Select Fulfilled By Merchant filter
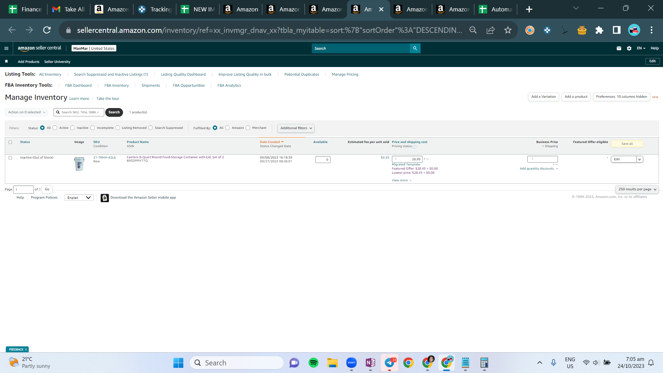The height and width of the screenshot is (373, 663). [x=248, y=128]
